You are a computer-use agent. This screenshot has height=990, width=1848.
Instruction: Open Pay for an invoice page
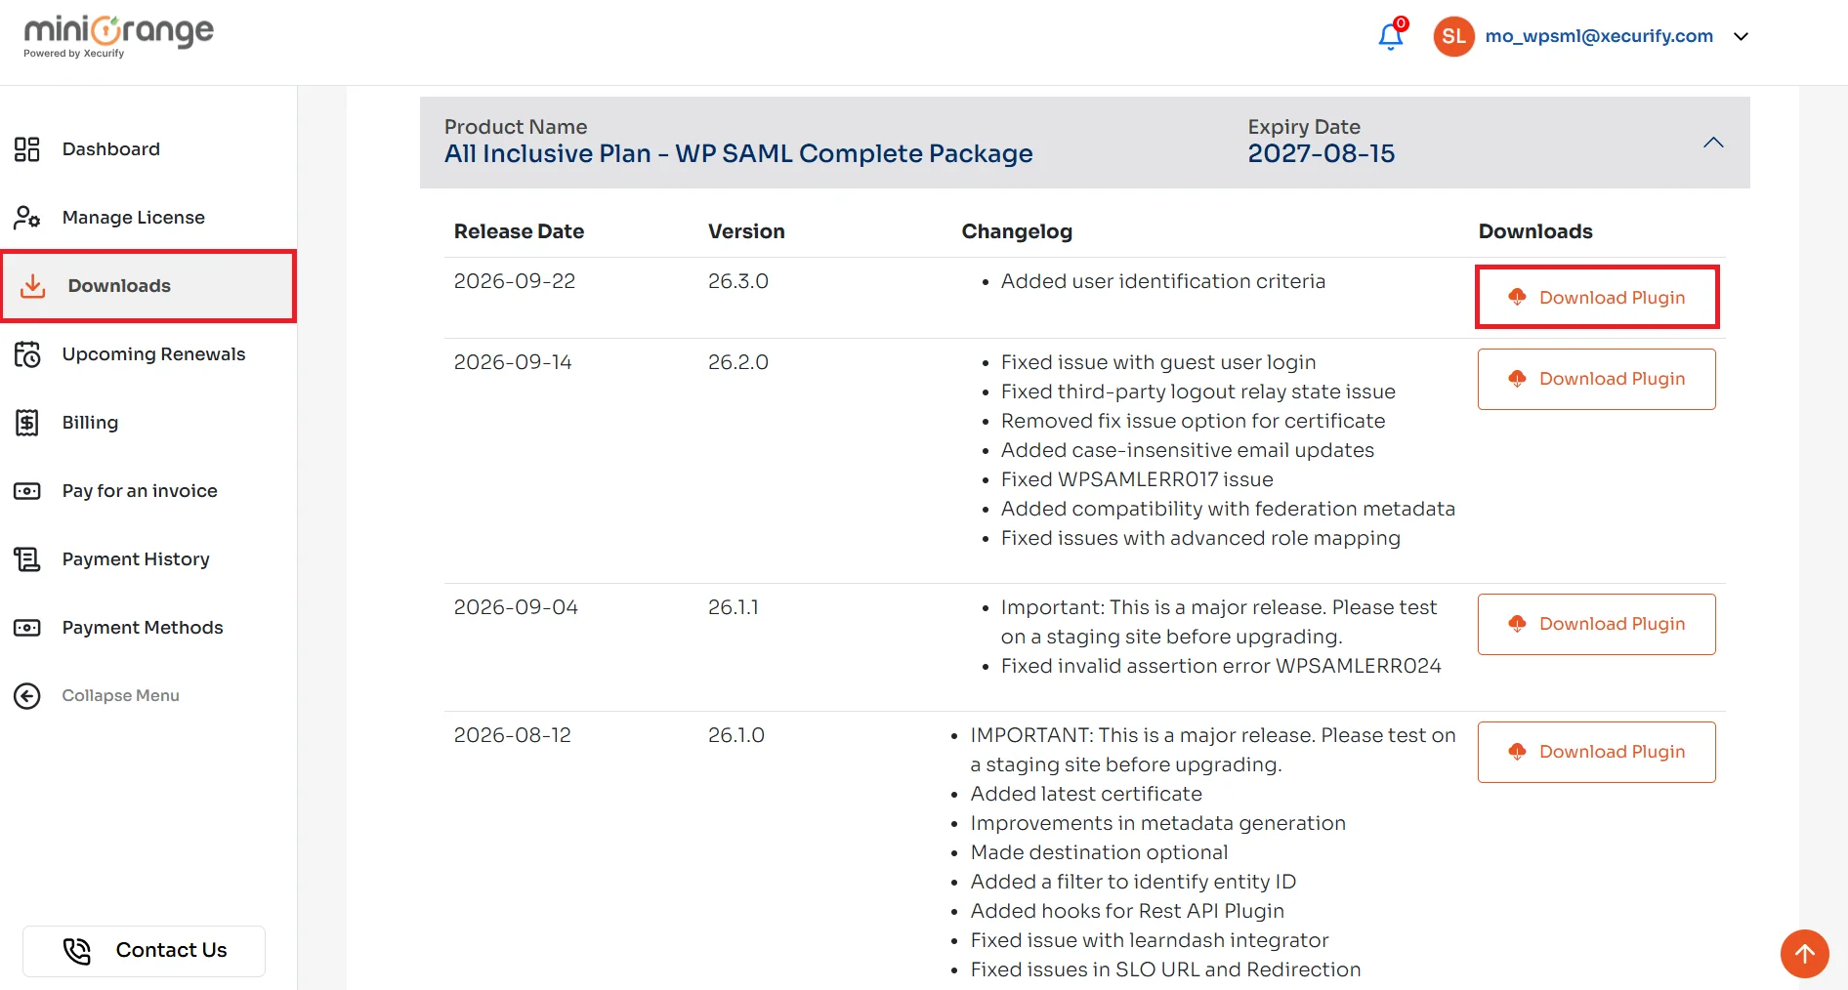pos(140,491)
